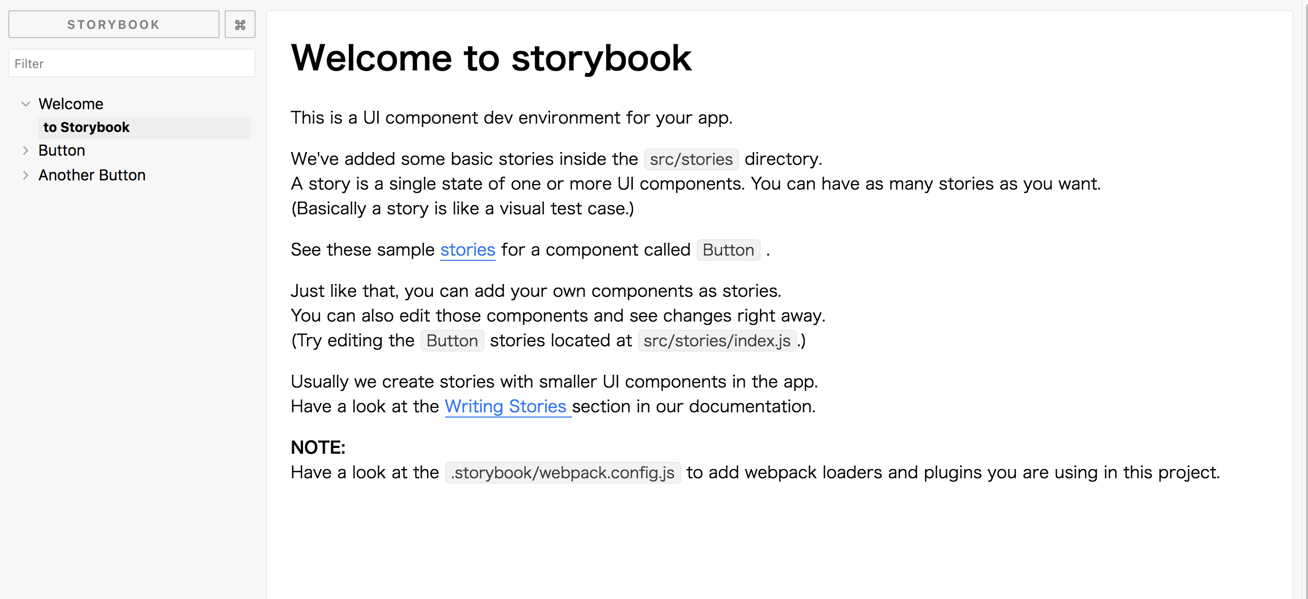Collapse the Welcome tree chevron

tap(25, 104)
